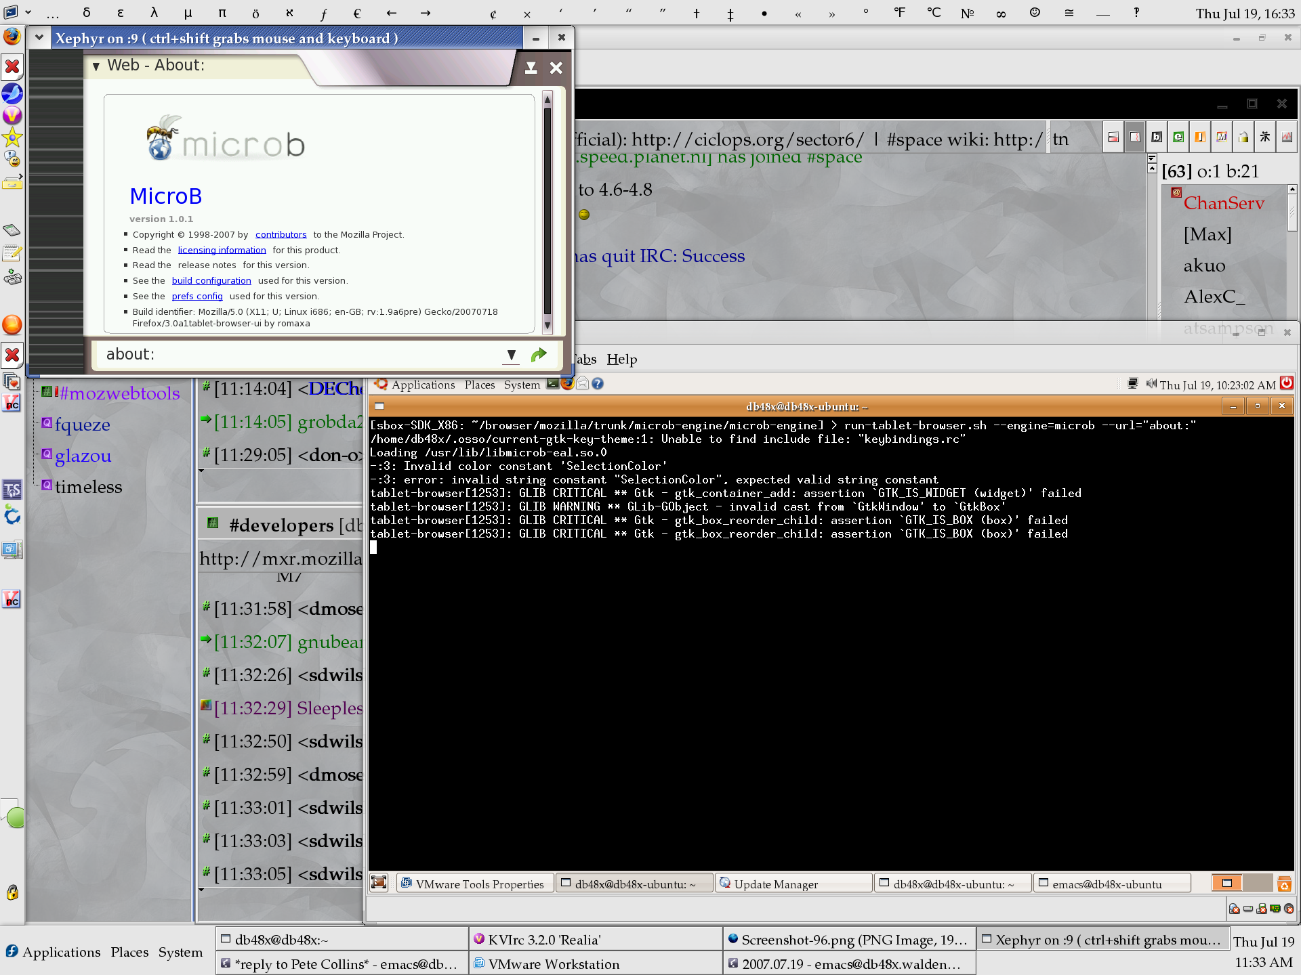This screenshot has height=975, width=1301.
Task: Select timeless query in KVIrc tree
Action: 89,487
